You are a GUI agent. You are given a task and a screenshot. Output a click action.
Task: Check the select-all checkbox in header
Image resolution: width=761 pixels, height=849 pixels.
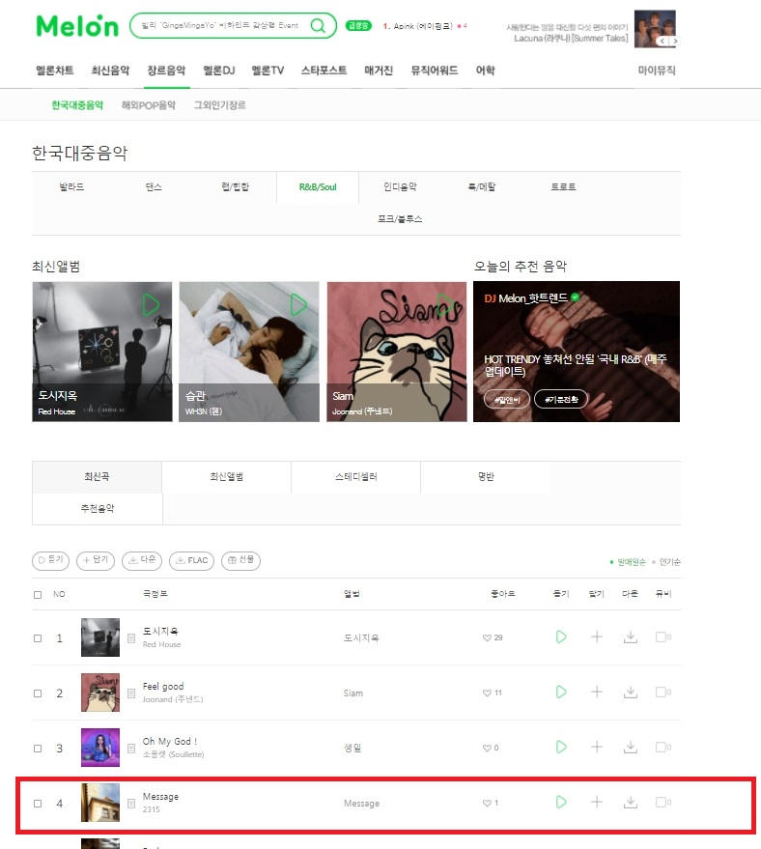[38, 595]
